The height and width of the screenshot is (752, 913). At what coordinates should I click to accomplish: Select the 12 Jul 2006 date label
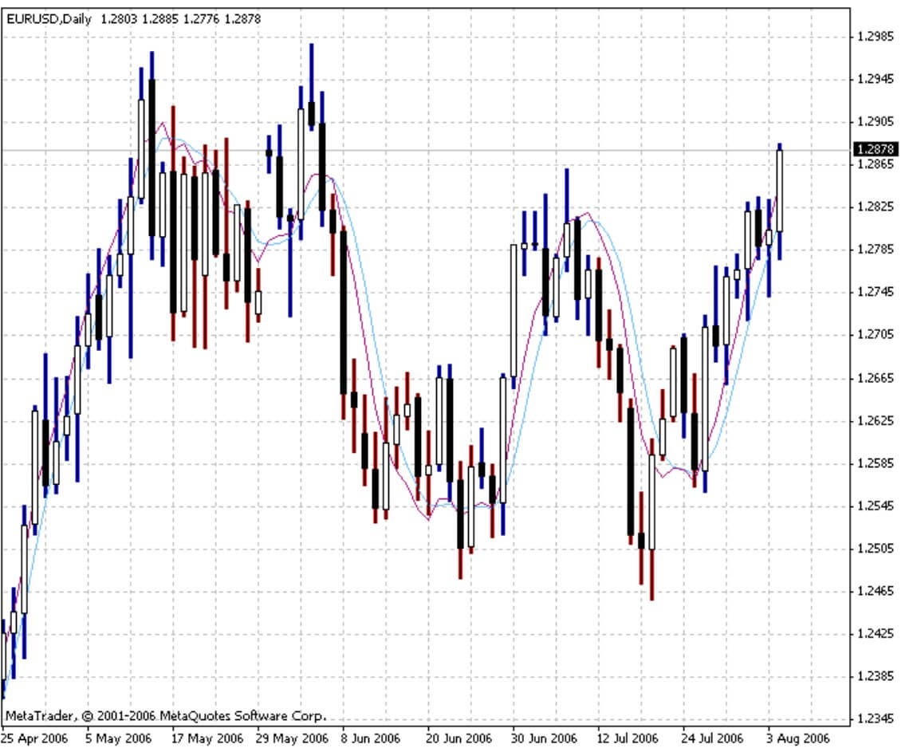click(628, 738)
